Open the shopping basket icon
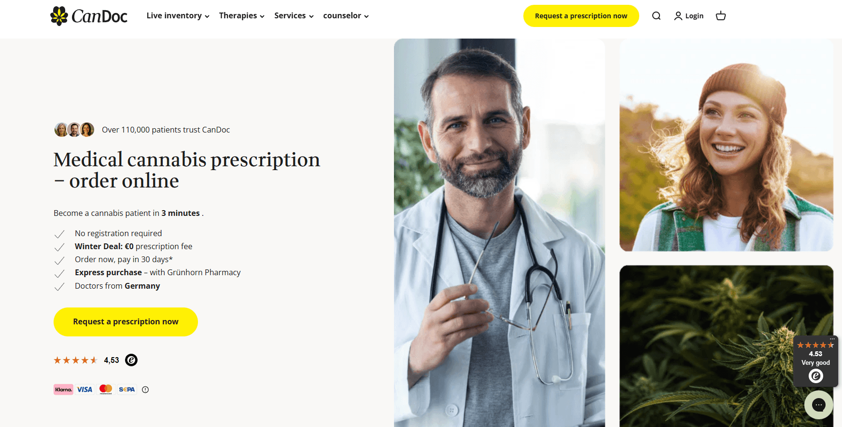 [721, 16]
